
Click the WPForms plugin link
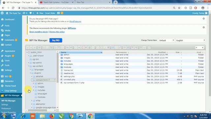(72, 28)
